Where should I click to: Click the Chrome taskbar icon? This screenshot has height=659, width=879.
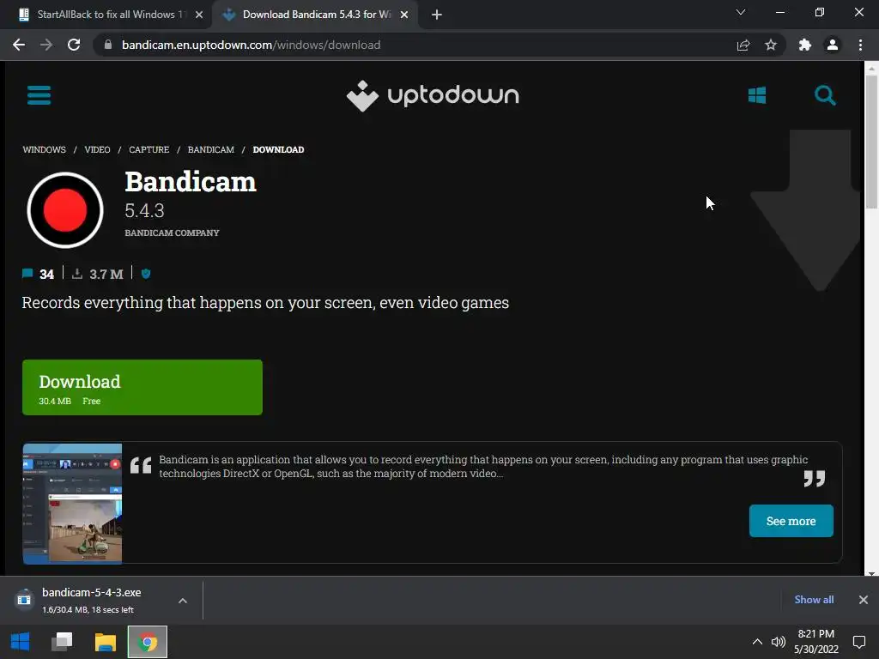(x=148, y=642)
